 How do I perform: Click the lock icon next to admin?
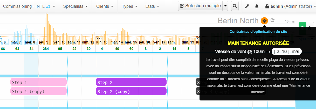(x=267, y=6)
